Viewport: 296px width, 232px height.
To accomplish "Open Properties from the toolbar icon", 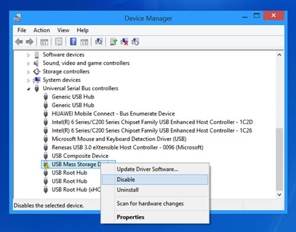I will pos(59,42).
